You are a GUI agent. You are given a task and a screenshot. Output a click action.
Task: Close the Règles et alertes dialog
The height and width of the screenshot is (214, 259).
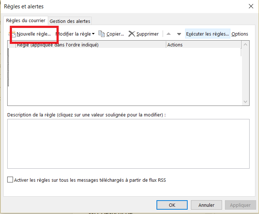pyautogui.click(x=251, y=6)
